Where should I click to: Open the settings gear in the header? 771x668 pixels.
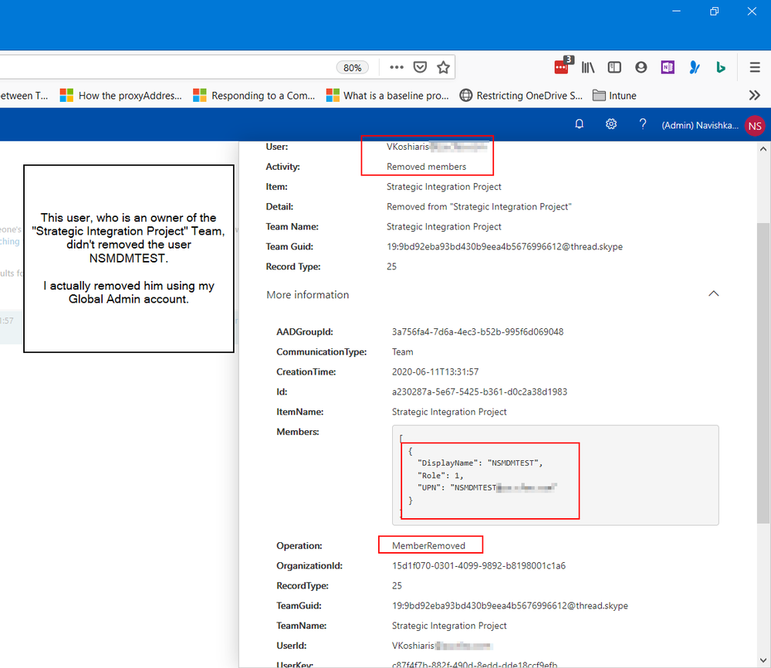[x=610, y=124]
